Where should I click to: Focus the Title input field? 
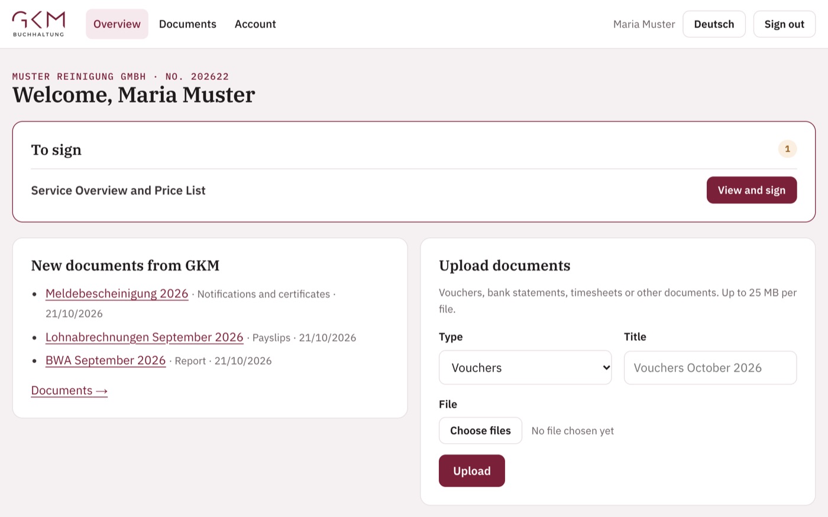point(710,368)
